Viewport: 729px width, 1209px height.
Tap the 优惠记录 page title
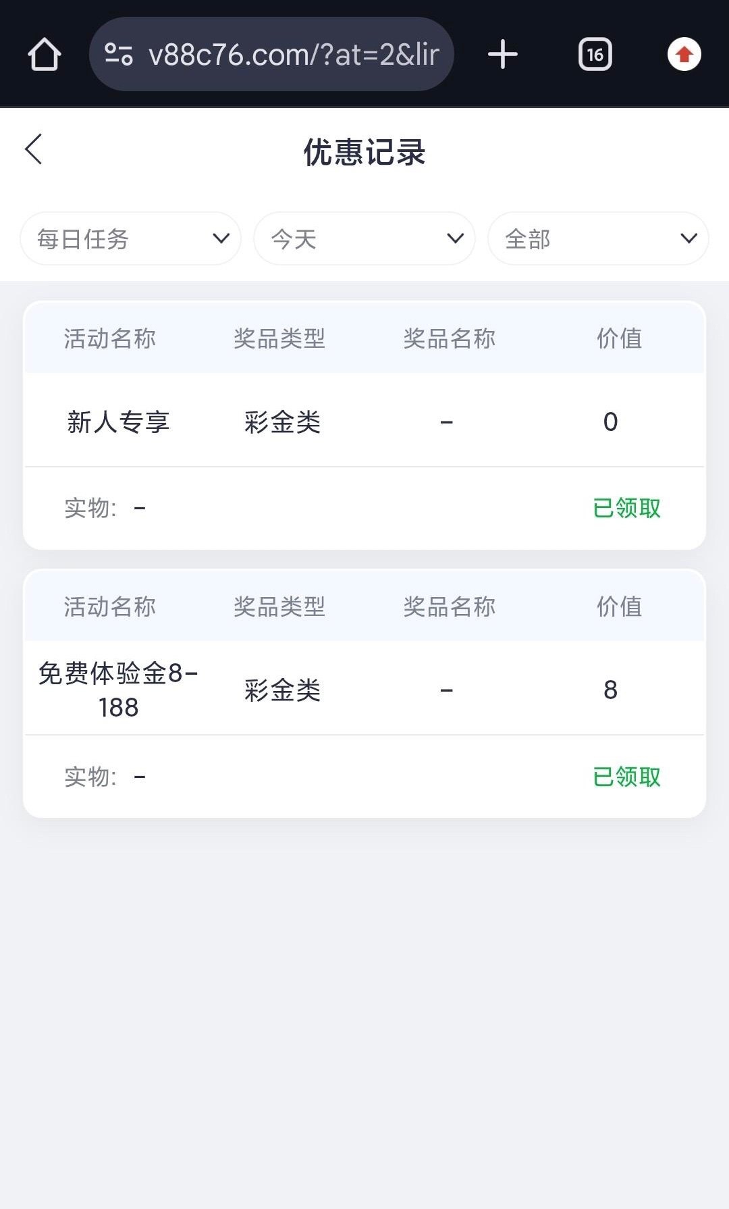364,152
